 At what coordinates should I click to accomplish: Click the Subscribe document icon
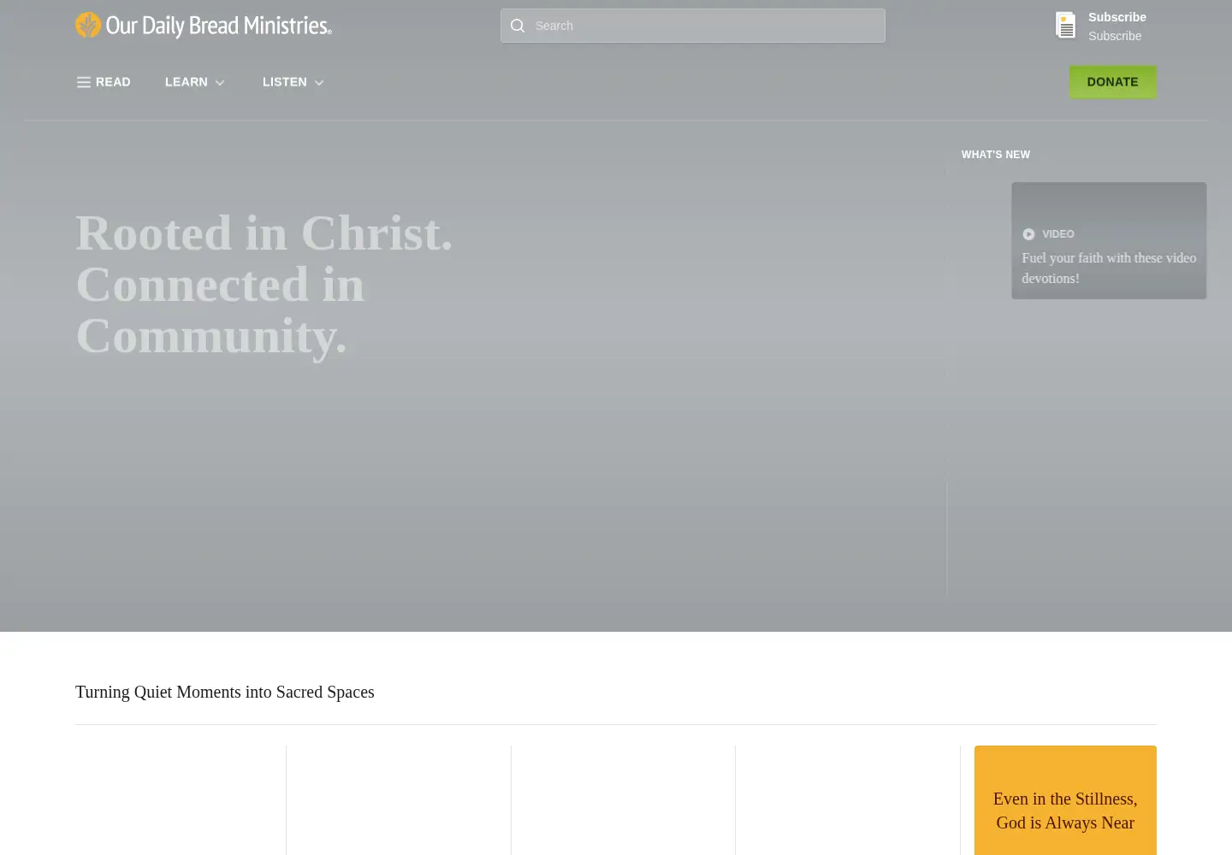(1066, 26)
